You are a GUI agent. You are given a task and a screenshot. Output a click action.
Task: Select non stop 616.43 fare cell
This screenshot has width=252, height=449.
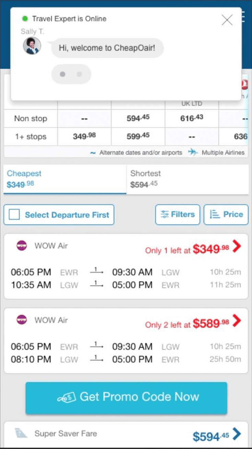(x=192, y=118)
